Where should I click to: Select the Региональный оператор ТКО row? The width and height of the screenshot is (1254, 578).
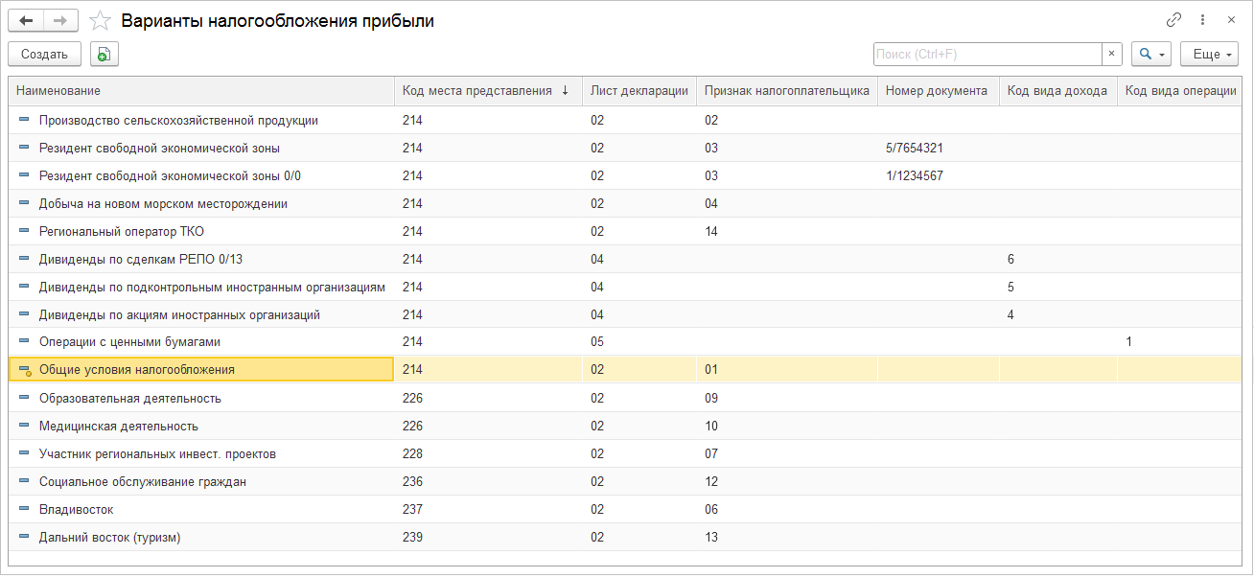click(122, 231)
